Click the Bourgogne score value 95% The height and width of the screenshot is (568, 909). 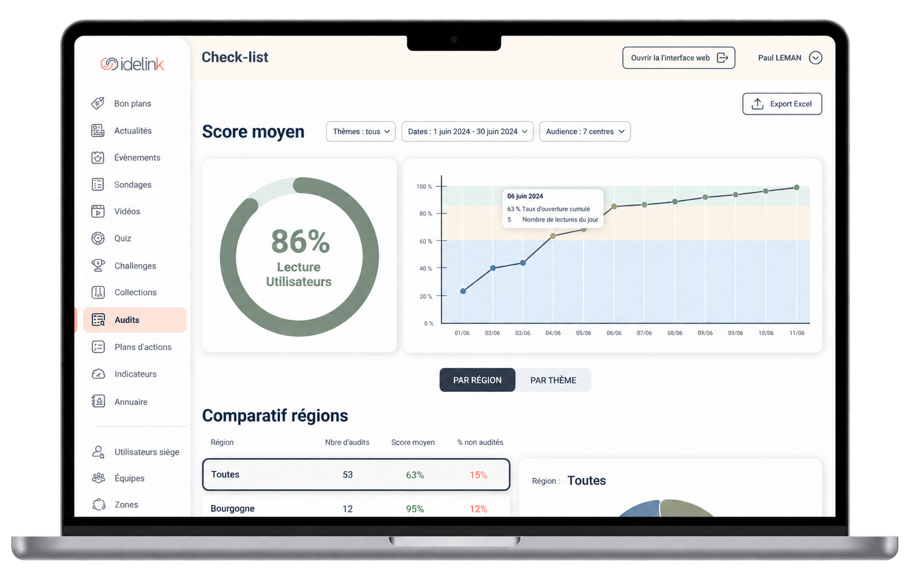pyautogui.click(x=415, y=509)
